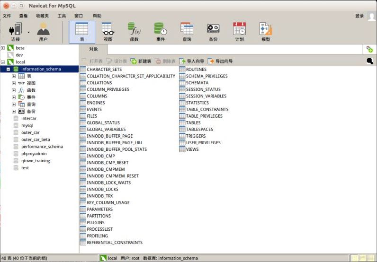377x262 pixels.
Task: Expand the 备份 backups tree node
Action: click(x=14, y=112)
